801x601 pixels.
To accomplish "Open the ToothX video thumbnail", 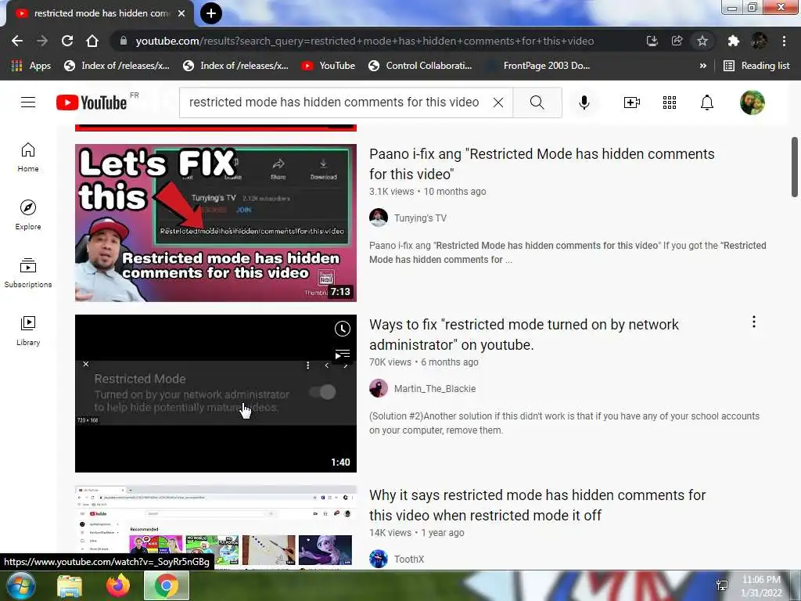I will (216, 527).
